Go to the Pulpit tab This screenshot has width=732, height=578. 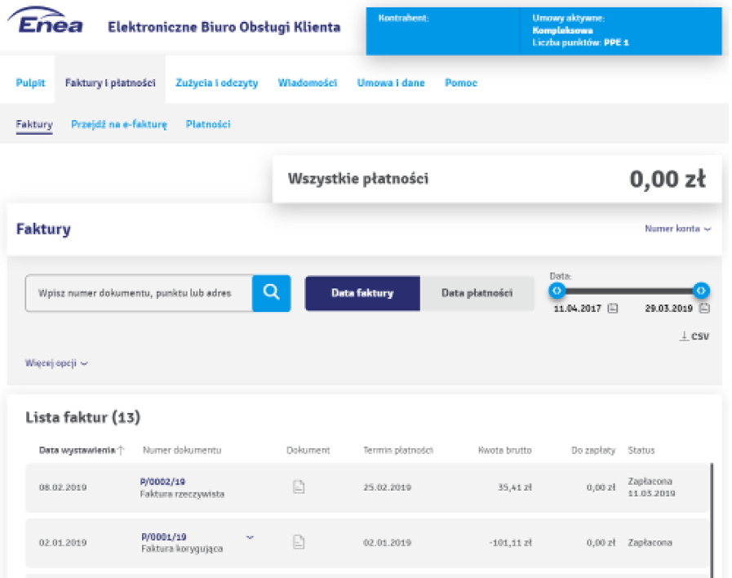(x=31, y=83)
